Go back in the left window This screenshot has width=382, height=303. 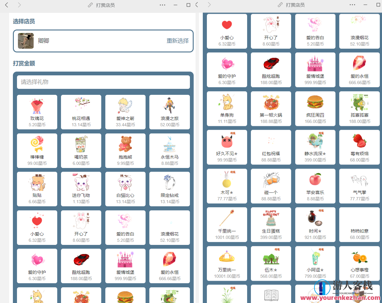pyautogui.click(x=7, y=5)
